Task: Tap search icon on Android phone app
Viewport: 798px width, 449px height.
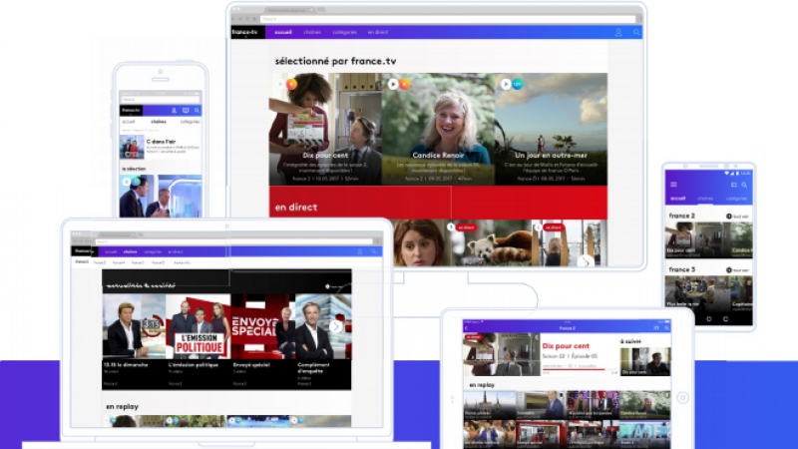Action: coord(746,185)
